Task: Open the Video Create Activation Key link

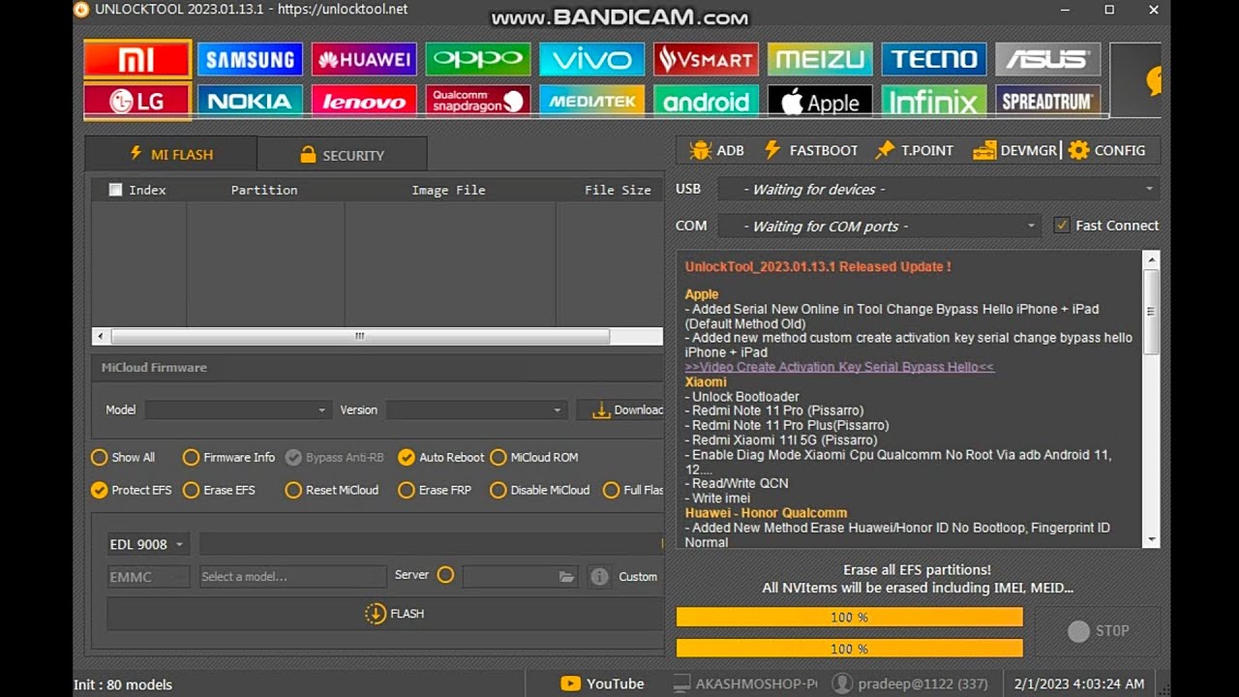Action: pos(839,367)
